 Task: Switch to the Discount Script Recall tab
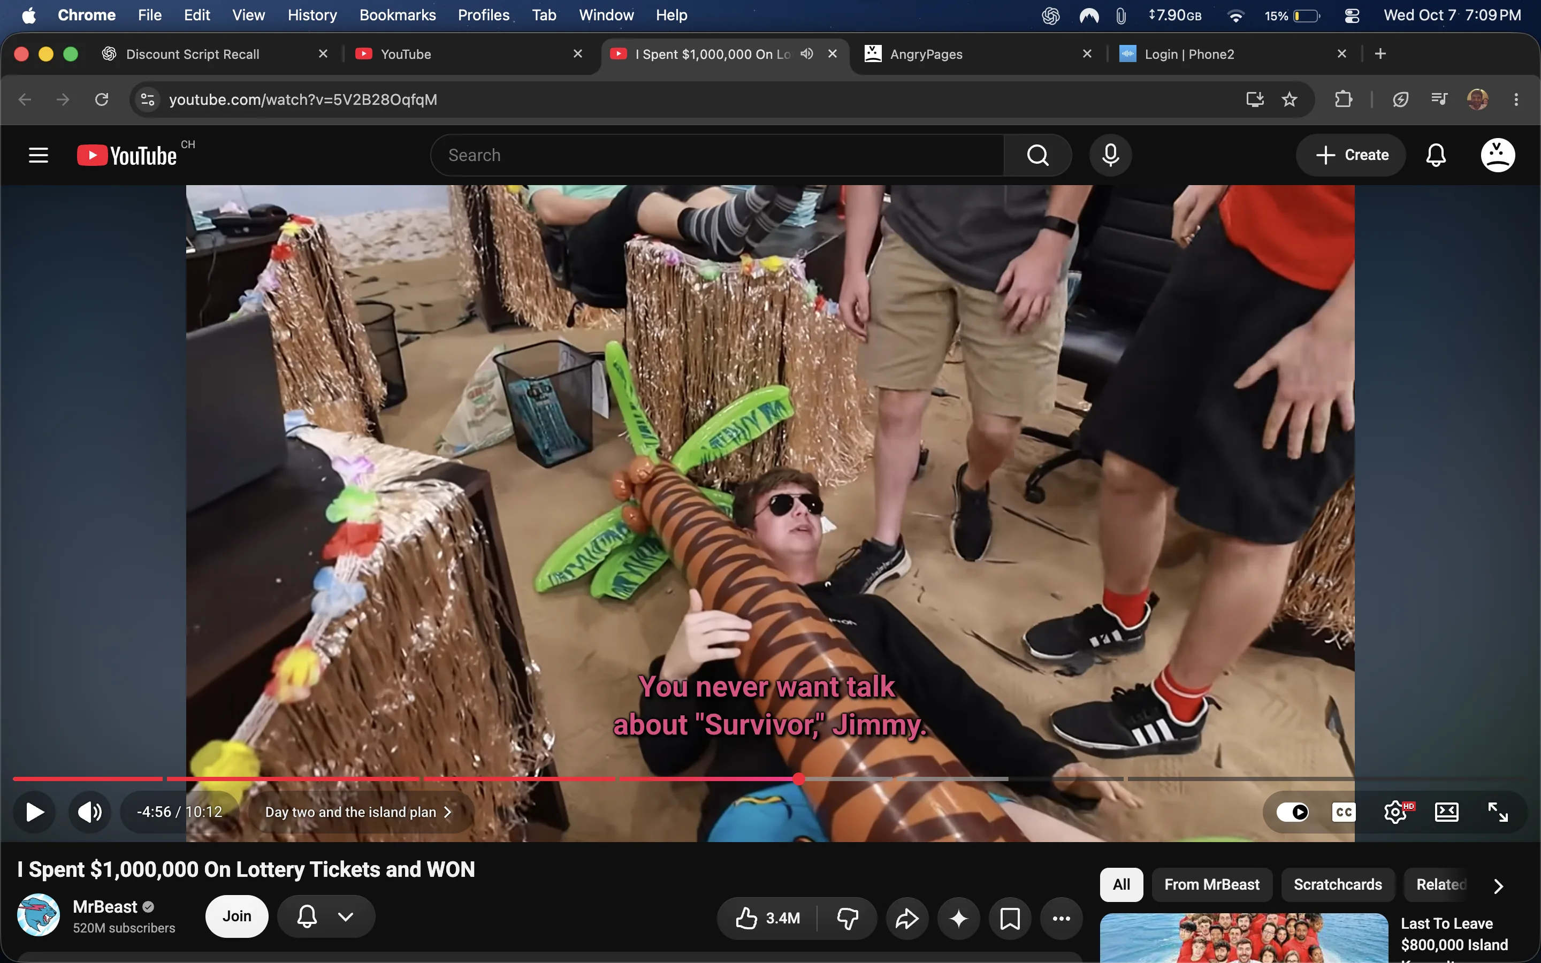coord(215,54)
